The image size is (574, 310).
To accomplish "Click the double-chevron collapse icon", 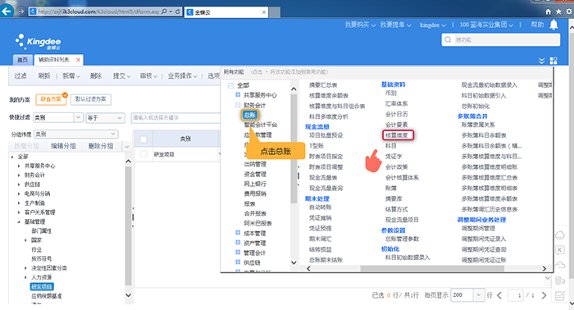I will 542,61.
